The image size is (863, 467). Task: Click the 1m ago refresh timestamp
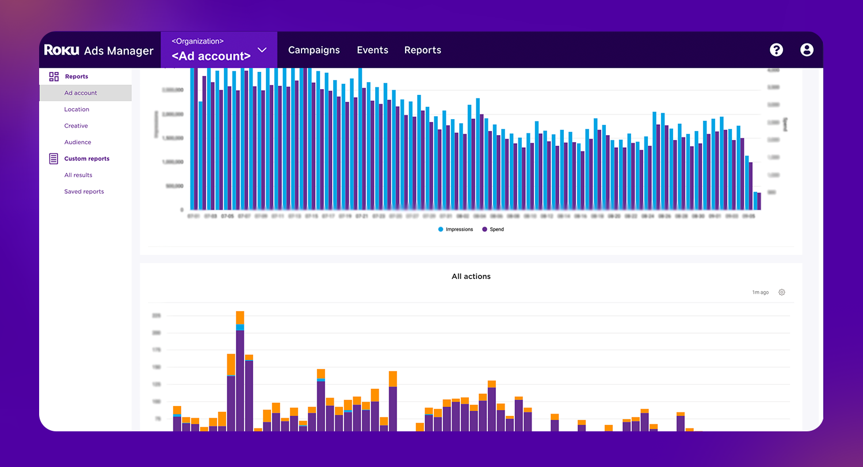[759, 292]
